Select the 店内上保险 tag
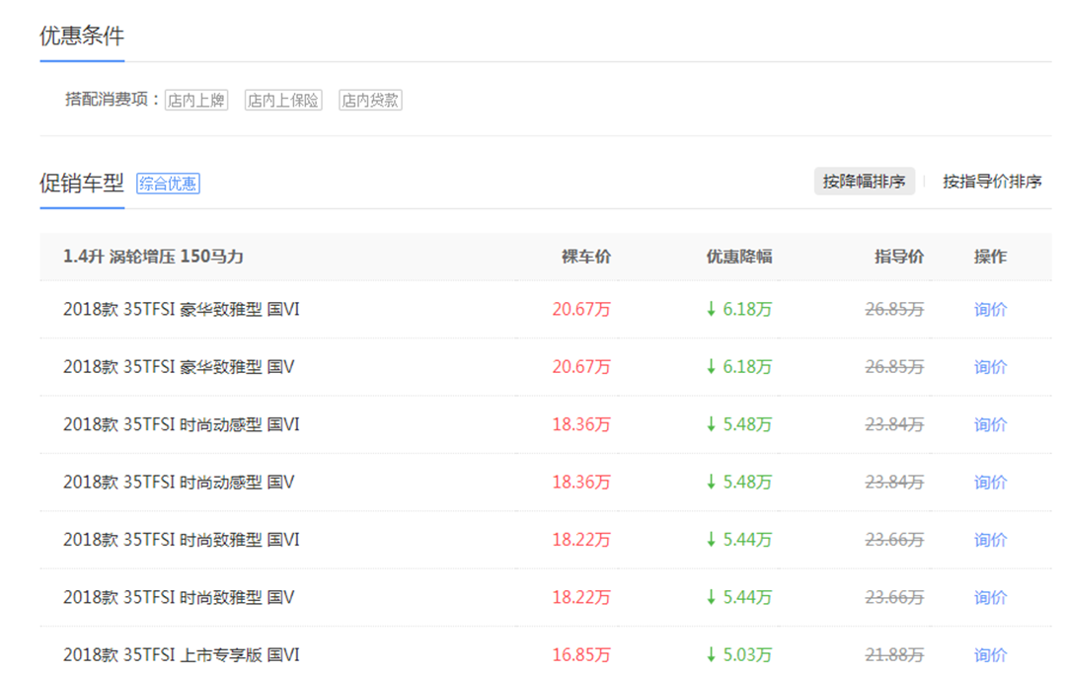This screenshot has width=1066, height=675. tap(283, 100)
